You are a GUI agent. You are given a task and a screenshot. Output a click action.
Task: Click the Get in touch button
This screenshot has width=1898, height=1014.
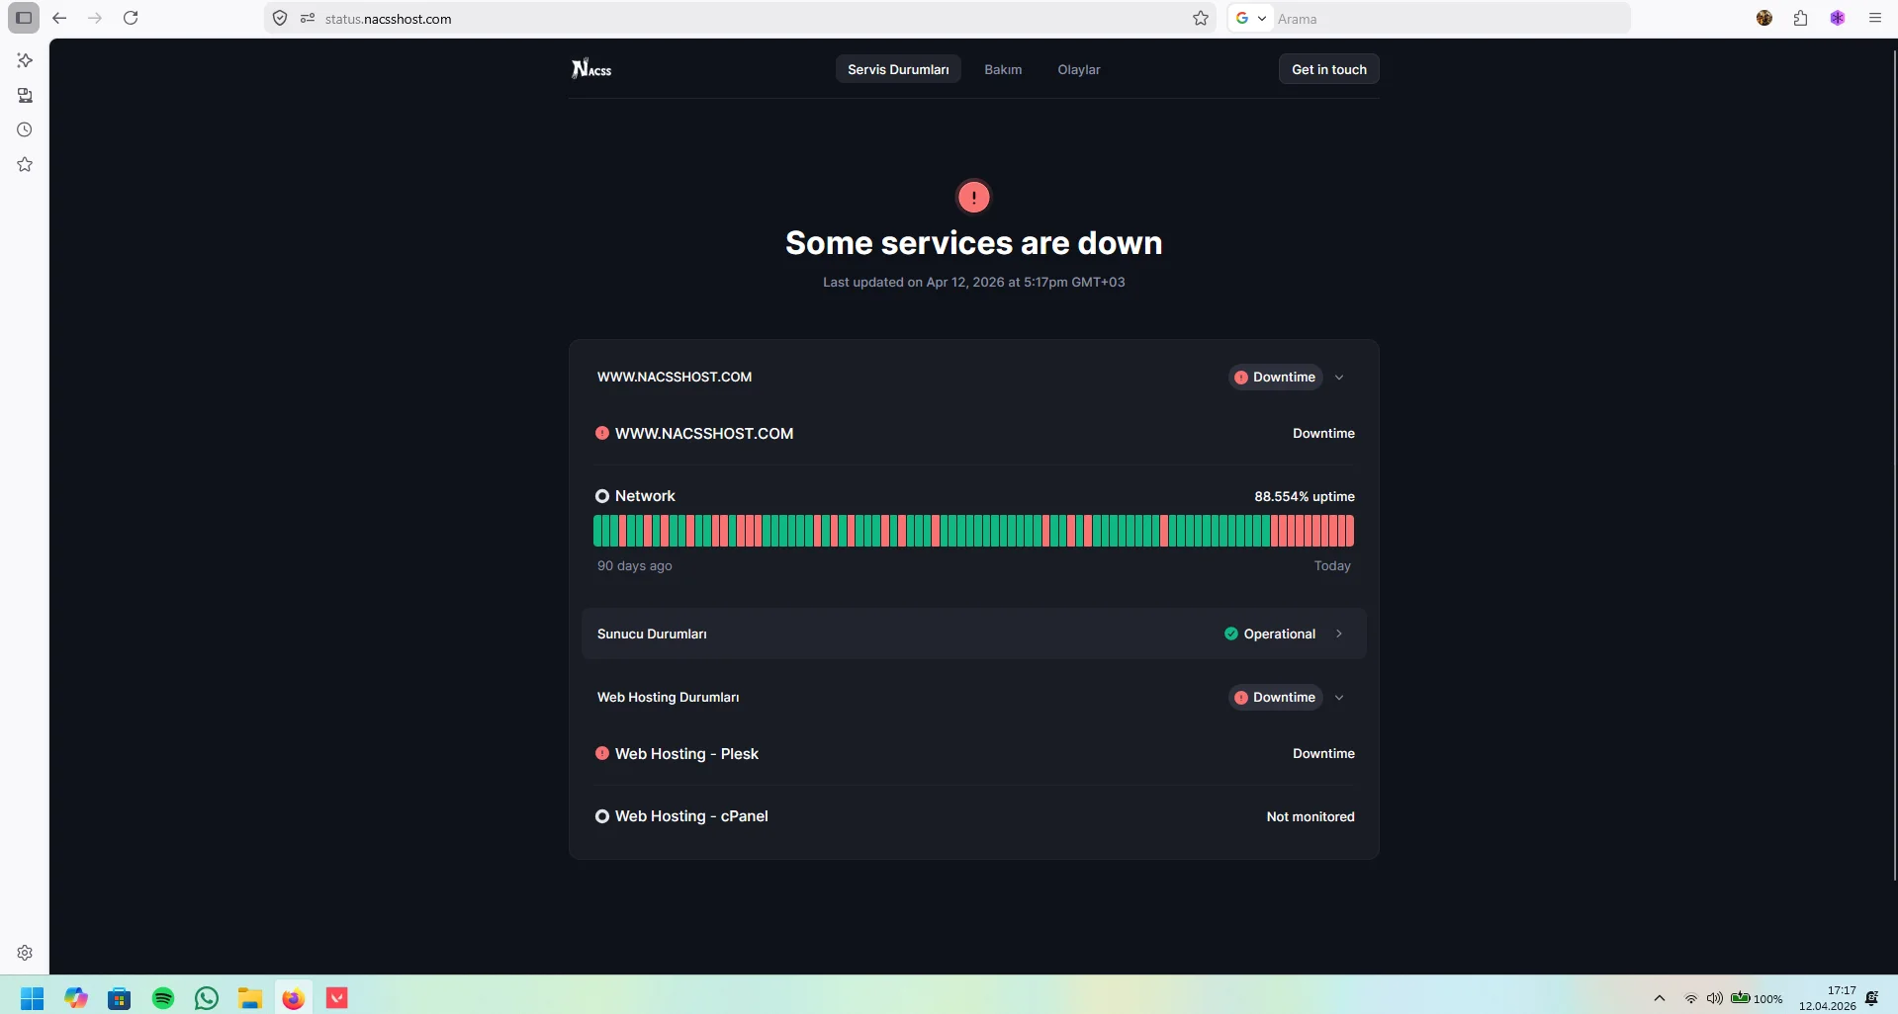coord(1328,69)
